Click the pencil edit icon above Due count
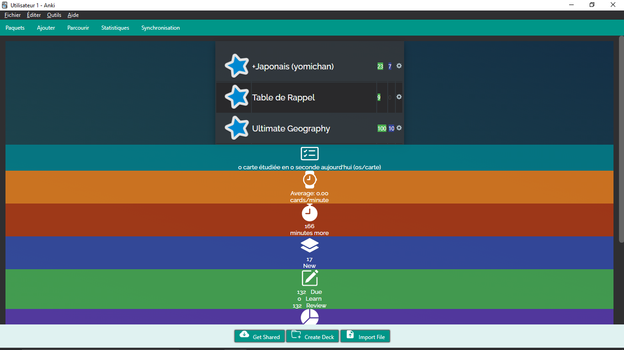This screenshot has width=624, height=350. click(x=309, y=278)
